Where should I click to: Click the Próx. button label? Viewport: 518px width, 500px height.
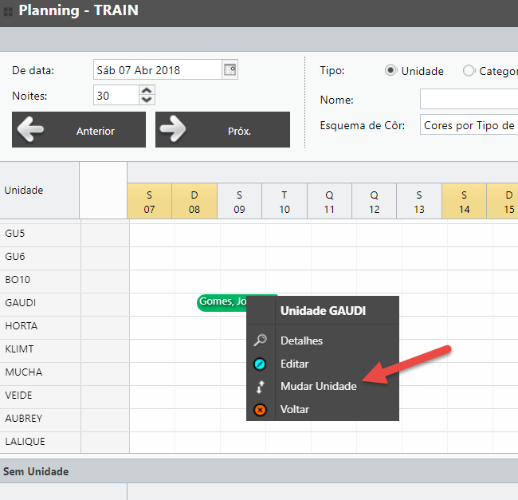point(238,131)
